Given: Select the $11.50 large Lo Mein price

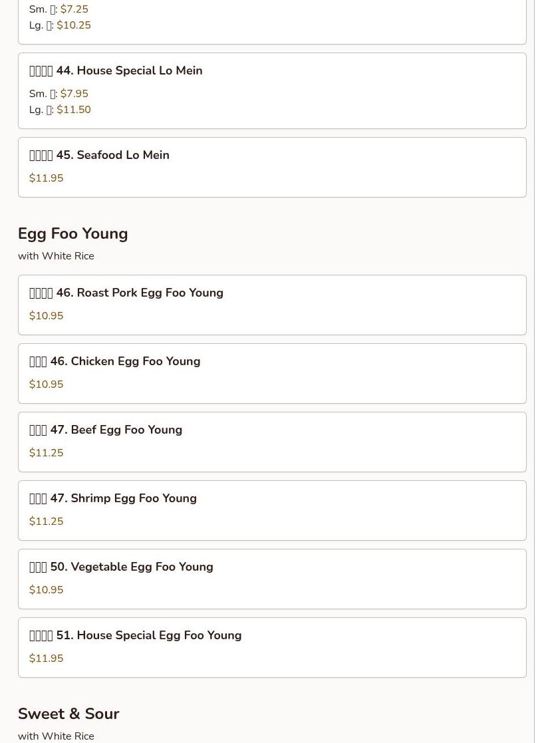Looking at the screenshot, I should (x=74, y=110).
